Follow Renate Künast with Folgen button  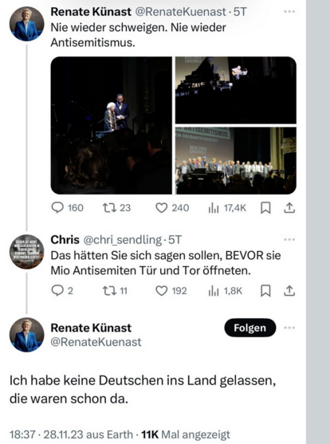[x=250, y=328]
